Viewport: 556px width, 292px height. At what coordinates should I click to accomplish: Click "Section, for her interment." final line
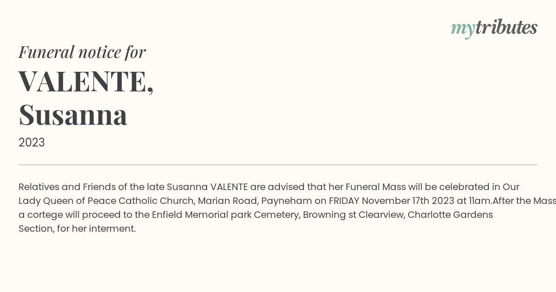(77, 229)
